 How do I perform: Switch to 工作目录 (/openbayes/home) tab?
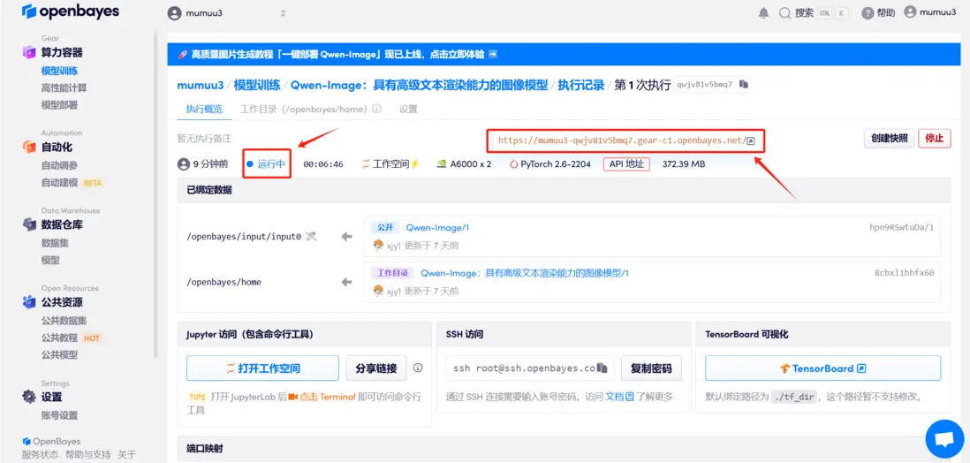pos(306,109)
